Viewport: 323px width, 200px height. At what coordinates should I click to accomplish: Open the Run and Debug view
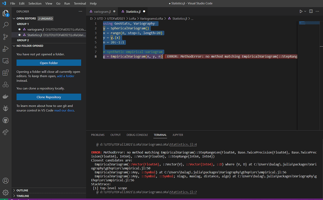pos(5,49)
